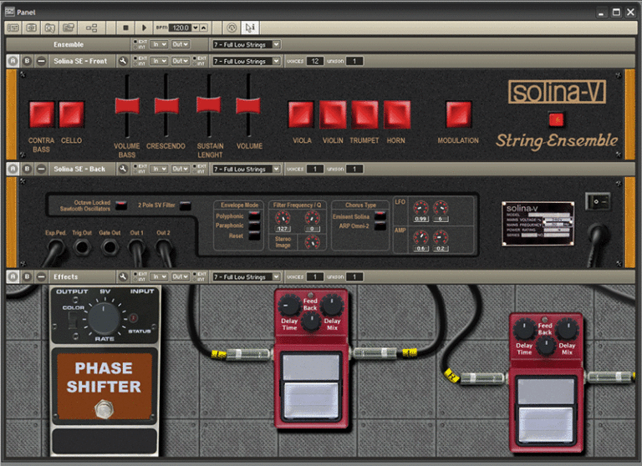Select Eminent Solina chorus type

[380, 215]
